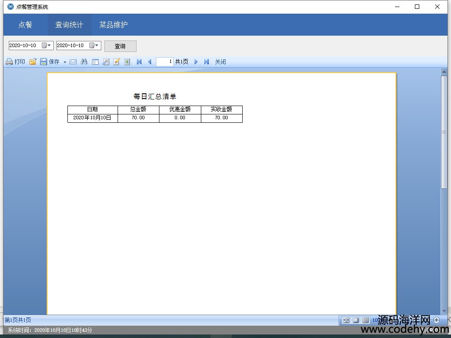The height and width of the screenshot is (338, 451).
Task: Open the end date calendar dropdown
Action: coord(94,45)
